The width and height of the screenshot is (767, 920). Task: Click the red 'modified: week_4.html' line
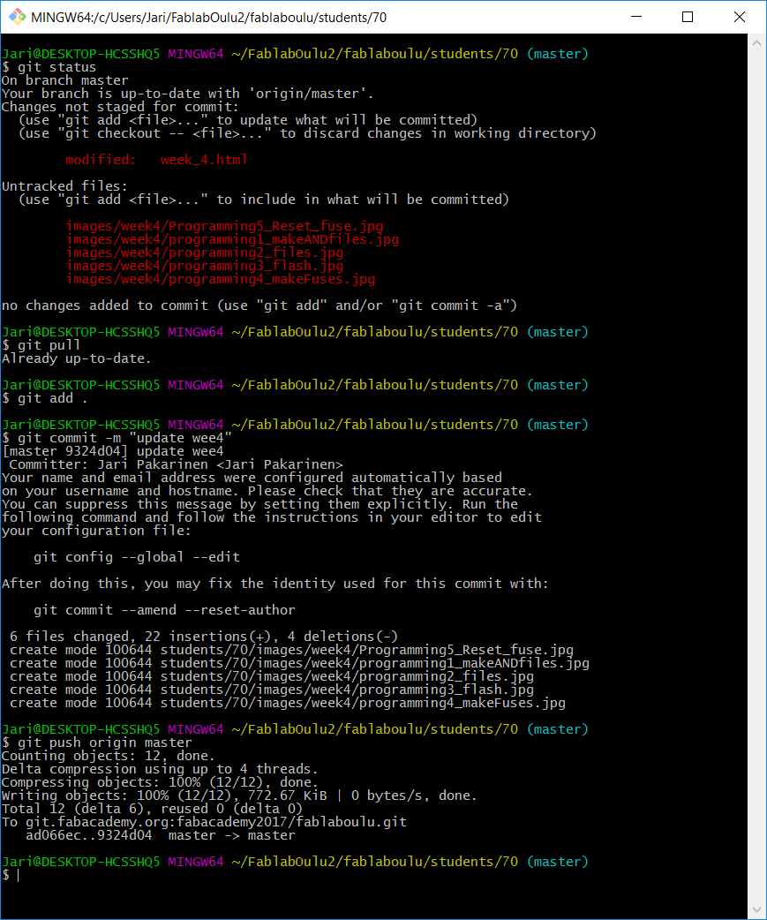tap(156, 160)
